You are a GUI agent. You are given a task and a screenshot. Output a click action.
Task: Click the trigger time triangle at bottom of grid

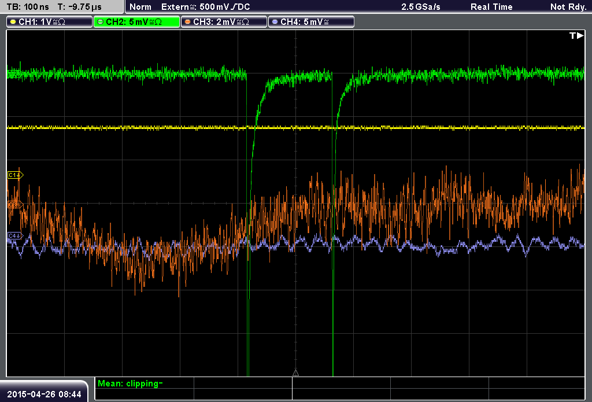click(295, 373)
